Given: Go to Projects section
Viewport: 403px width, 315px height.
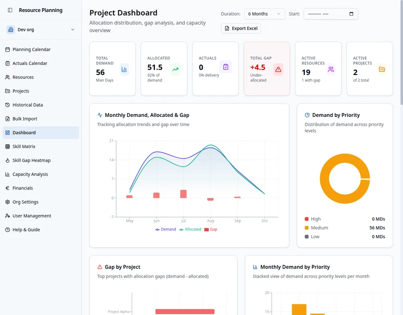Looking at the screenshot, I should pyautogui.click(x=41, y=91).
